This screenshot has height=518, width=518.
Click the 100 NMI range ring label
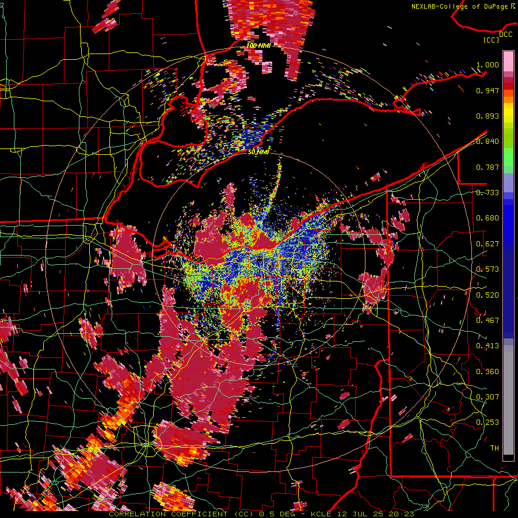(x=258, y=45)
